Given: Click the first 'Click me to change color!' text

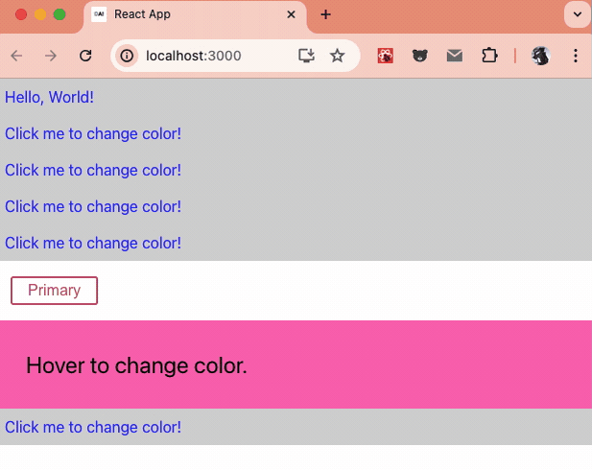Looking at the screenshot, I should click(93, 133).
